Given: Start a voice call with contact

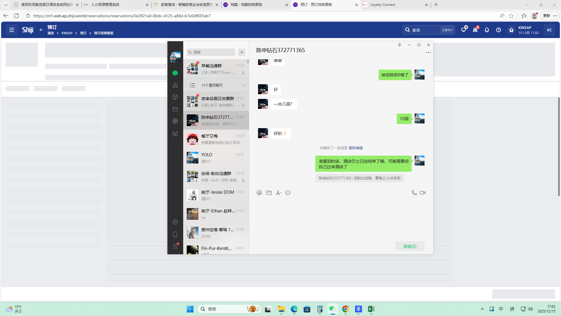Looking at the screenshot, I should (414, 193).
